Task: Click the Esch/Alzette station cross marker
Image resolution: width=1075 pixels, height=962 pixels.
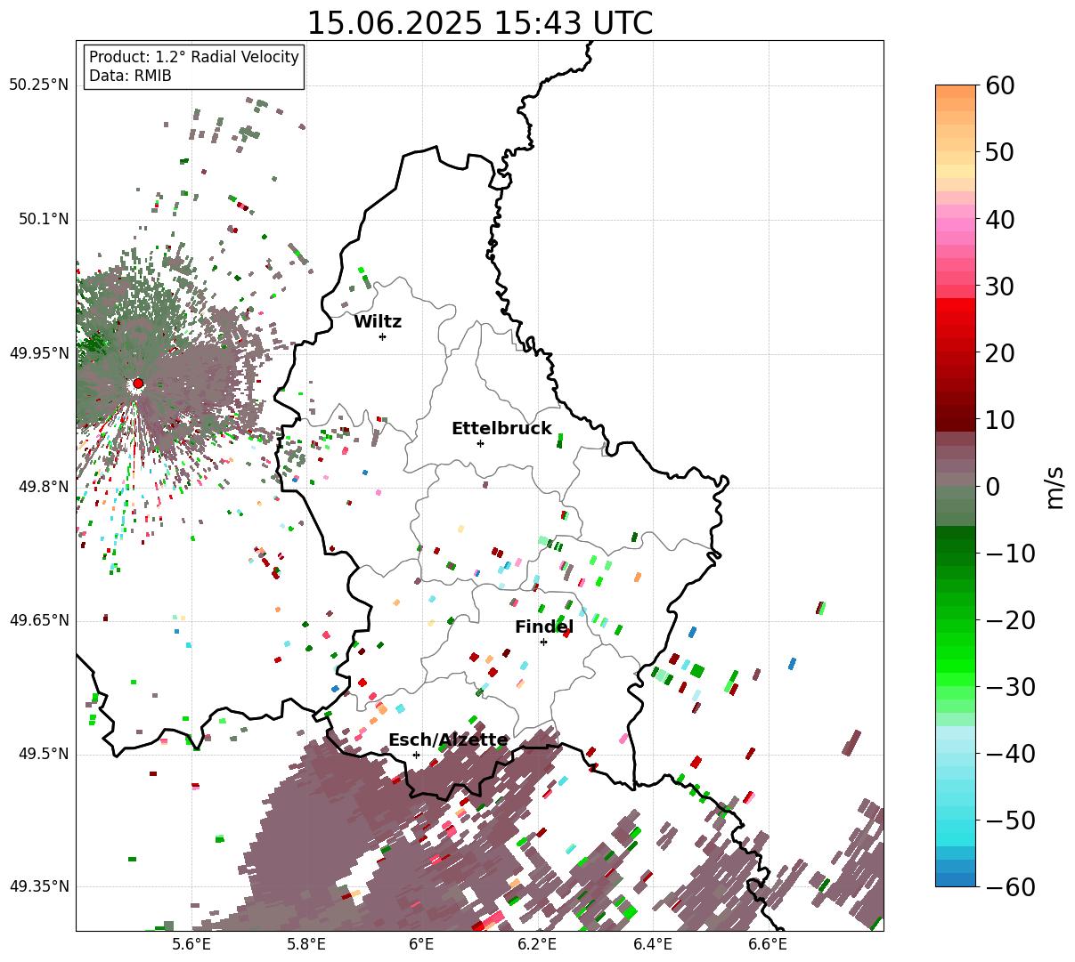Action: [x=416, y=755]
